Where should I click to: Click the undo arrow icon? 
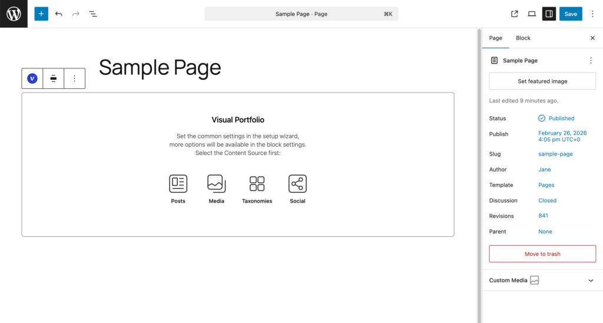pyautogui.click(x=58, y=14)
